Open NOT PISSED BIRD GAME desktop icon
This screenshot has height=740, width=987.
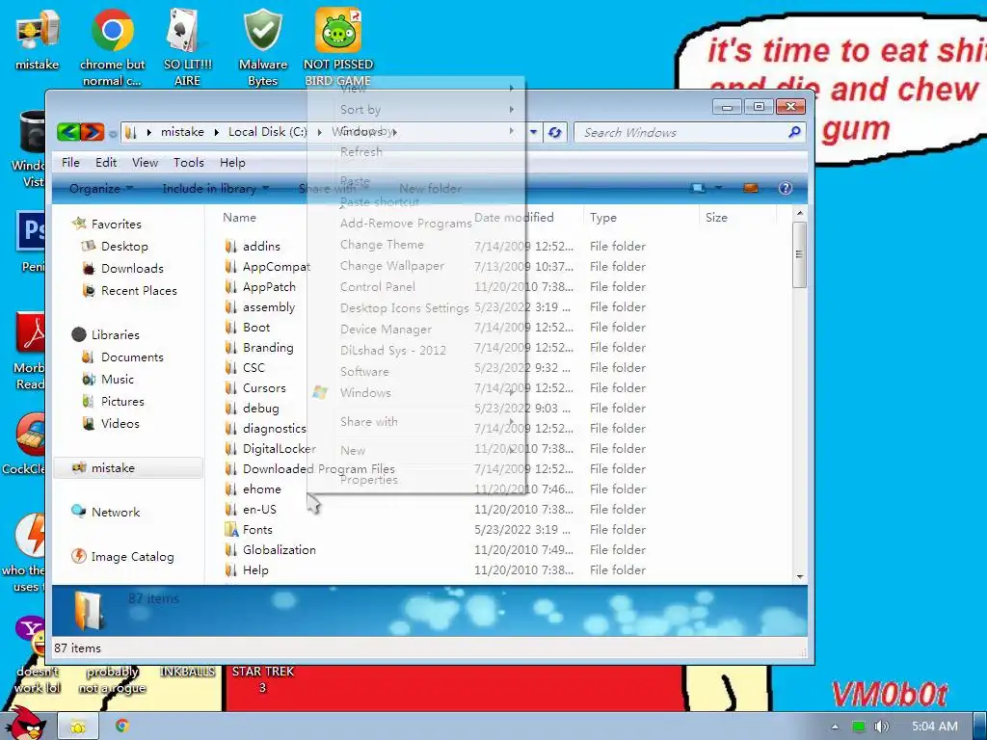pyautogui.click(x=338, y=47)
